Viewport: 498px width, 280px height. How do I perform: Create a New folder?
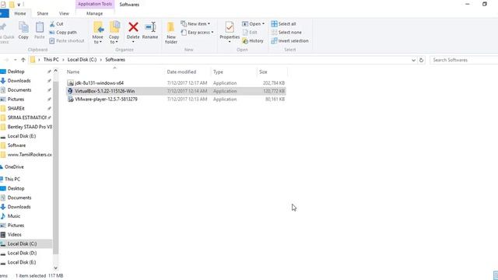pos(171,33)
